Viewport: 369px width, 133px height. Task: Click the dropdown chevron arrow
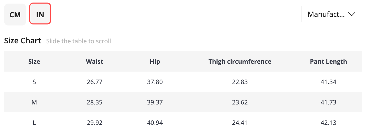pos(352,14)
